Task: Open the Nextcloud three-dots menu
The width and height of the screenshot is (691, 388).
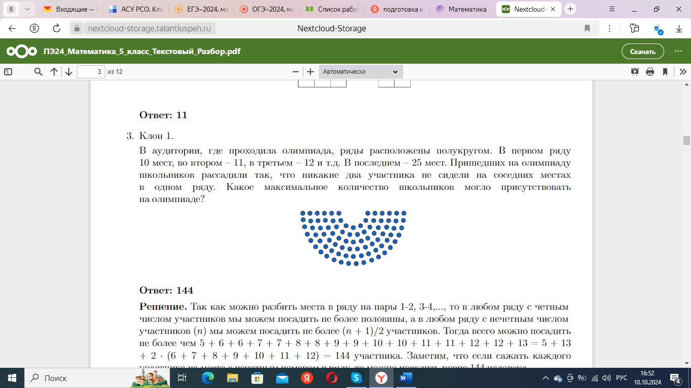Action: point(678,52)
